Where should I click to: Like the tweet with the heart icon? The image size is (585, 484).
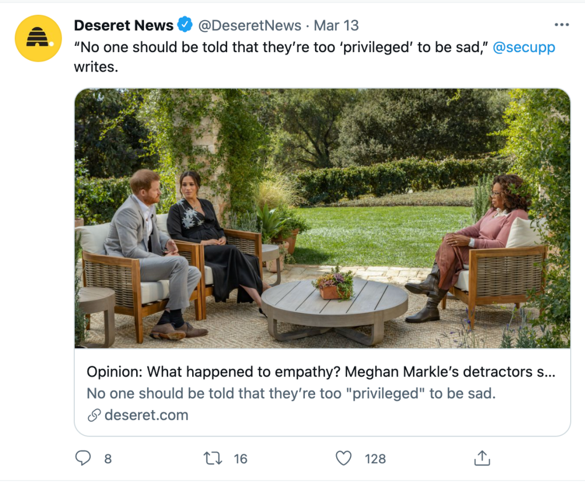click(343, 458)
